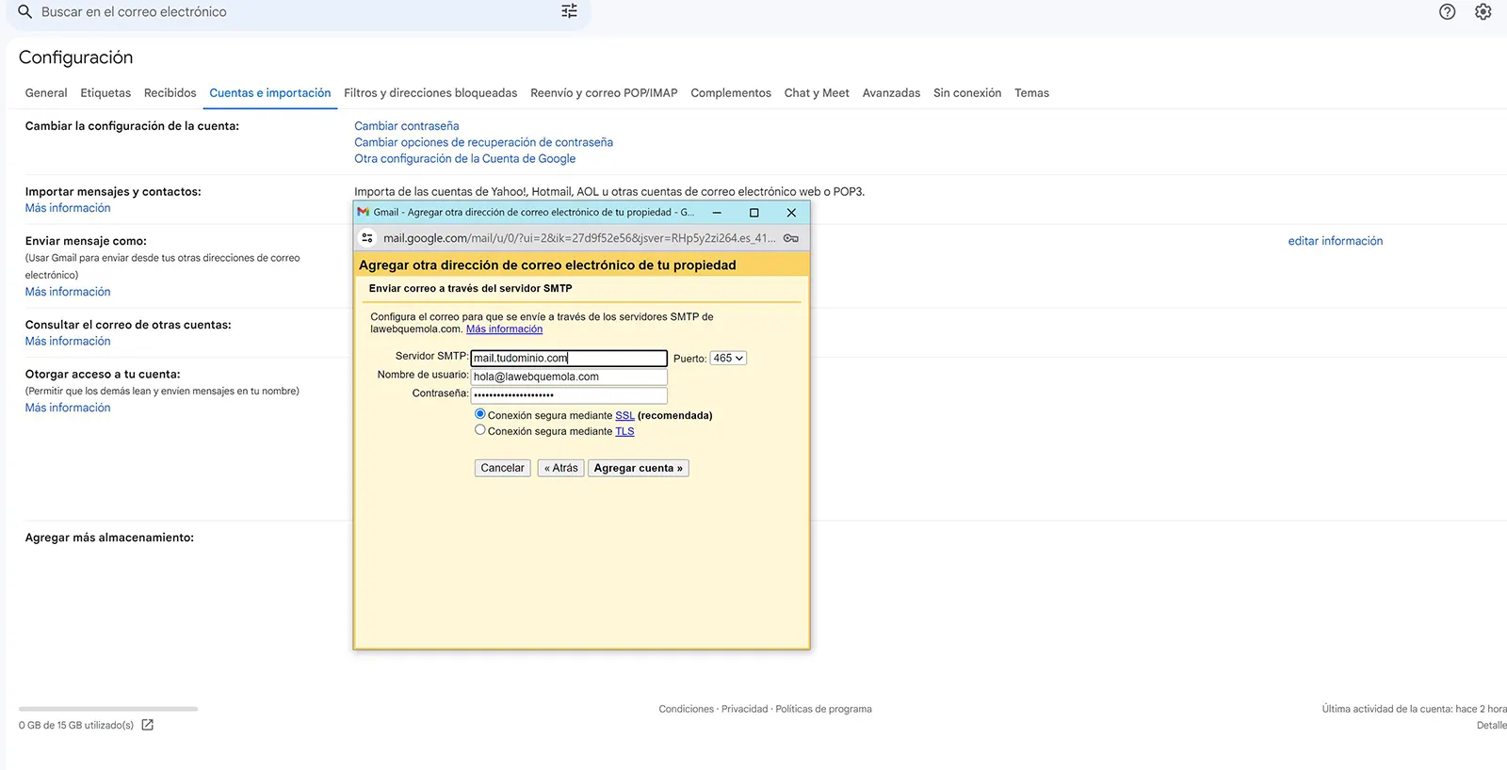Open the Reenvío y correo POP/IMAP tab
This screenshot has width=1507, height=770.
click(x=604, y=93)
